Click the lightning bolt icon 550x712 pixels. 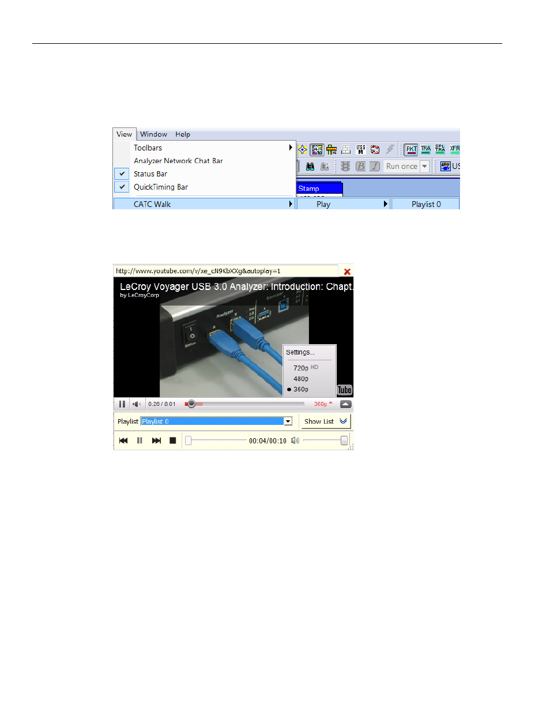pos(390,149)
